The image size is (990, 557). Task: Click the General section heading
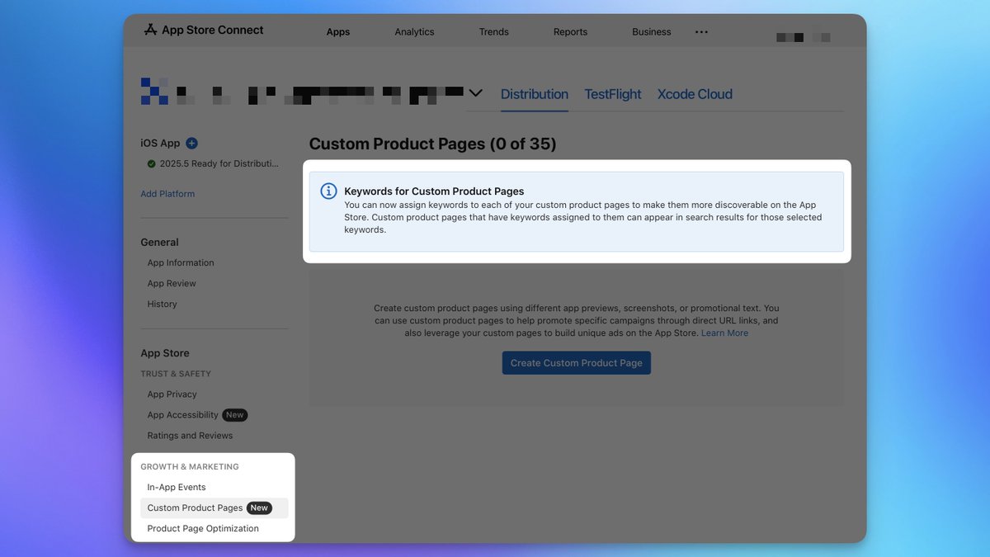click(x=159, y=242)
